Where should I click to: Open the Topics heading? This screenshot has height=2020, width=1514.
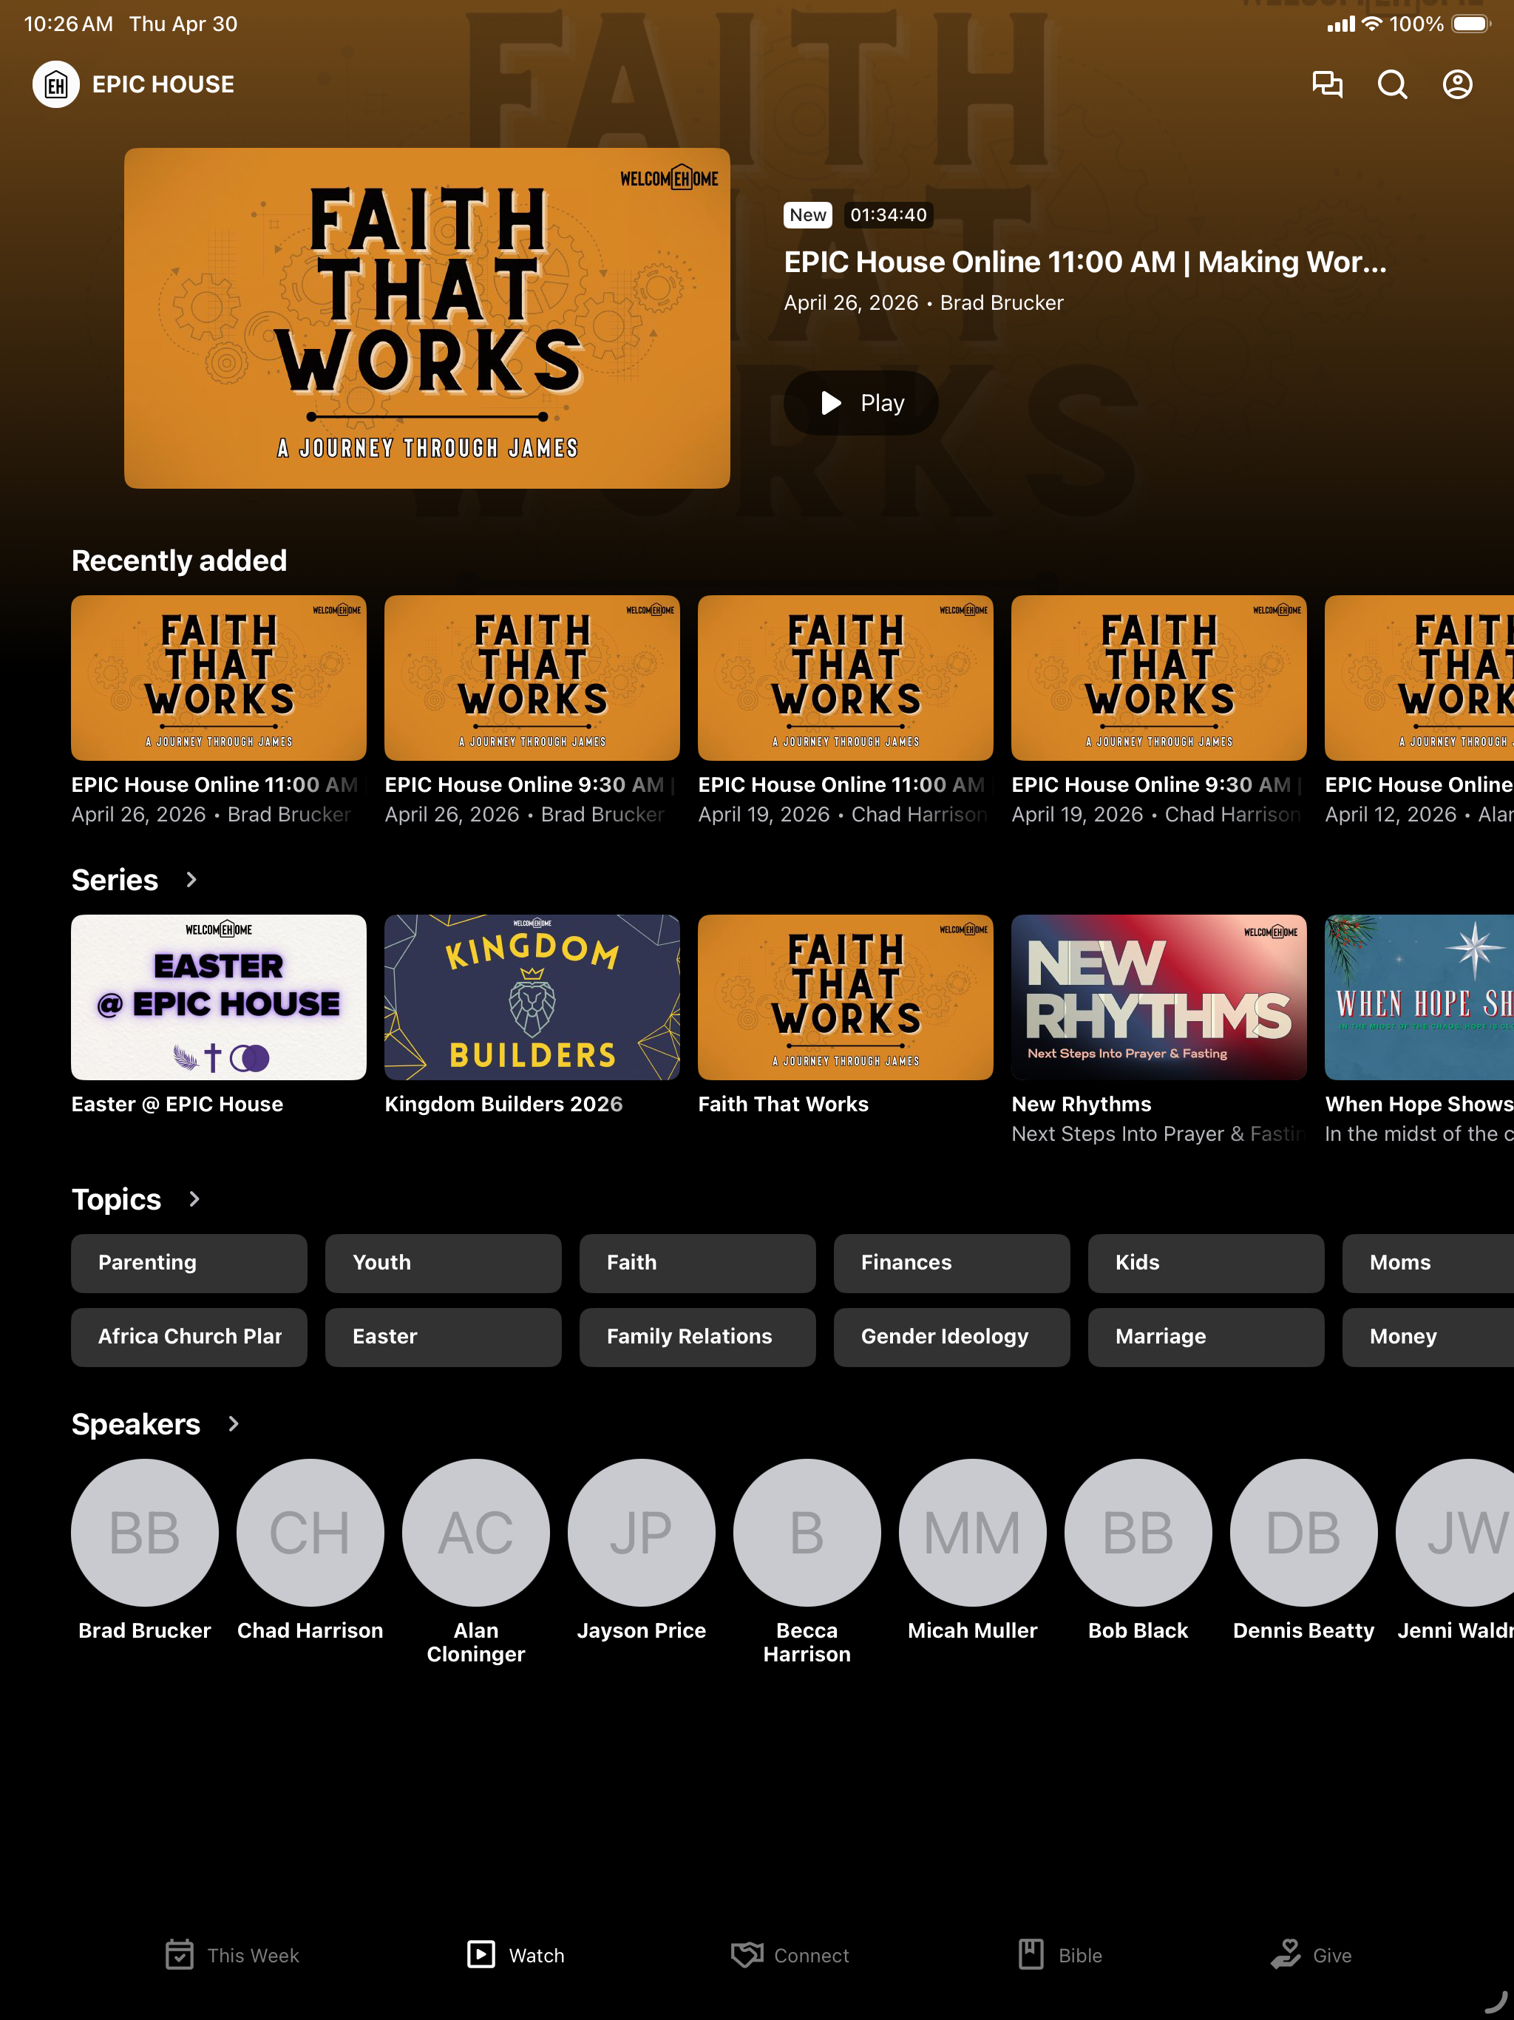116,1199
